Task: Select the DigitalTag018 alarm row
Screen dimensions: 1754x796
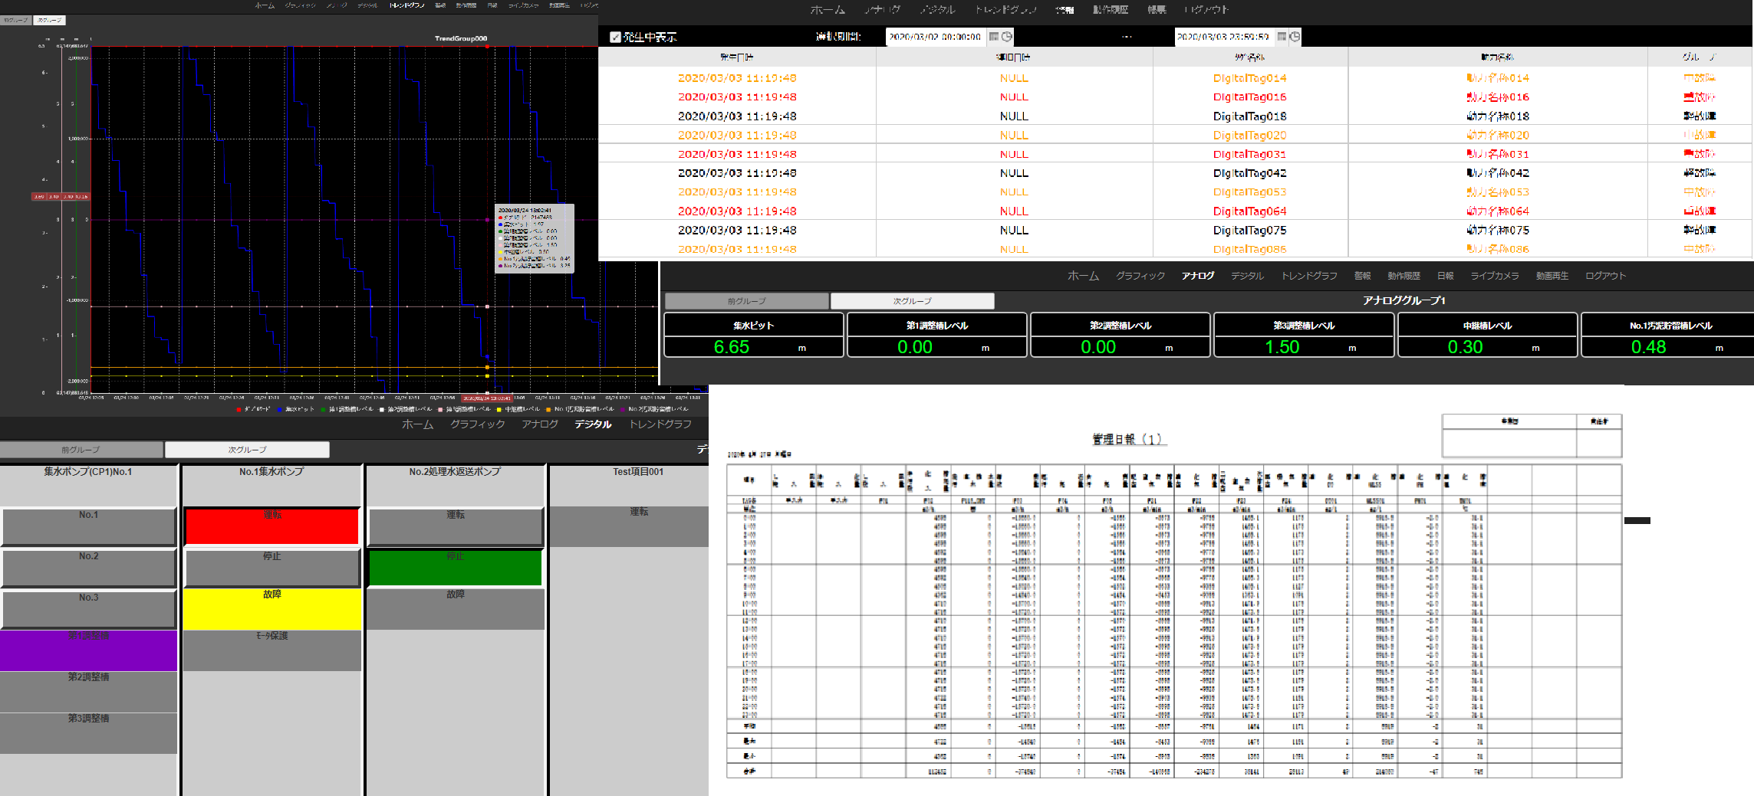Action: (1176, 116)
